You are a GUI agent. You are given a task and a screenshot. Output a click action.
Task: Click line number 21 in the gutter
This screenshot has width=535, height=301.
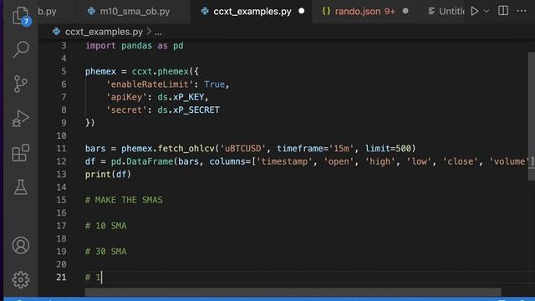[x=61, y=277]
